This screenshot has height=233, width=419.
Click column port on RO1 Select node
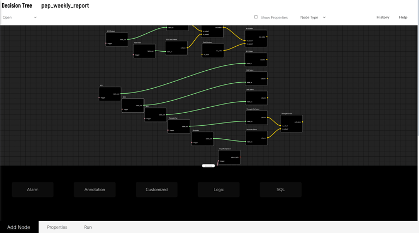pyautogui.click(x=267, y=60)
